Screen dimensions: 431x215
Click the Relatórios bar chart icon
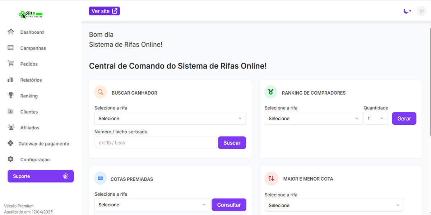tap(10, 80)
